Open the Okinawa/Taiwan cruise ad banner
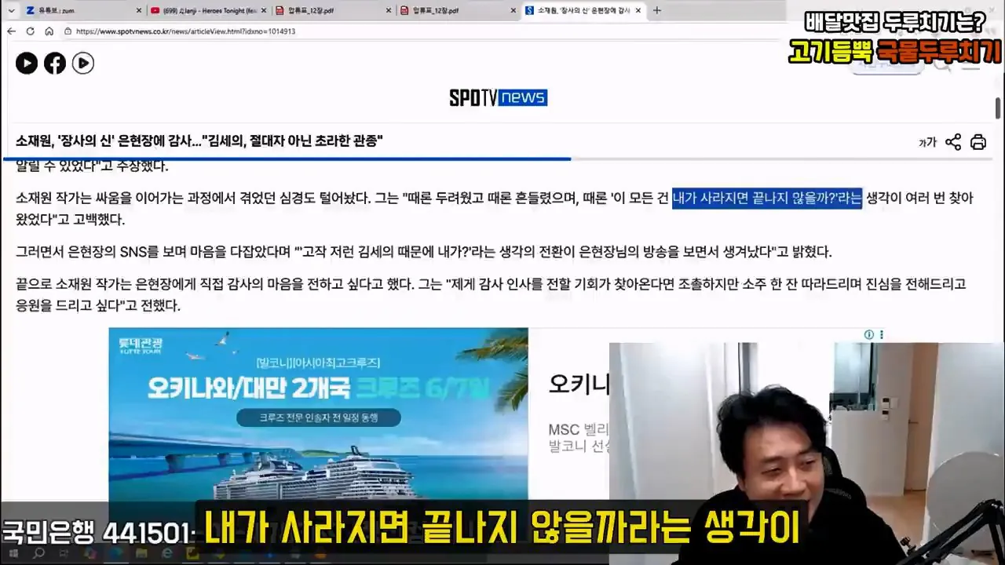The image size is (1005, 565). click(x=318, y=414)
